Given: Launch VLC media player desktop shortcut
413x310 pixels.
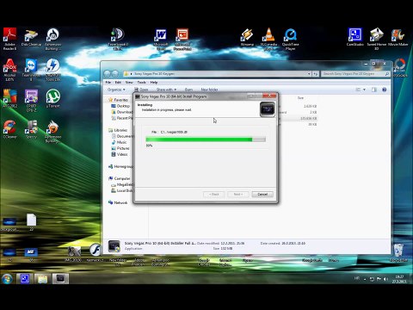Looking at the screenshot, I should [x=268, y=39].
